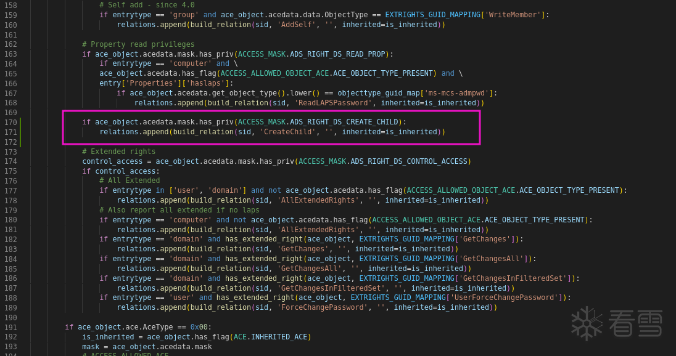
Task: Click line number 180 in the gutter
Action: (x=10, y=220)
